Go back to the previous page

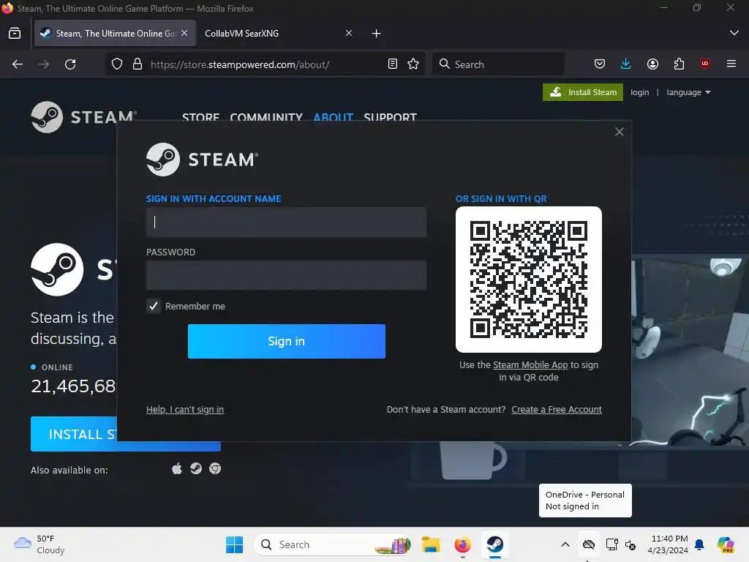point(18,64)
